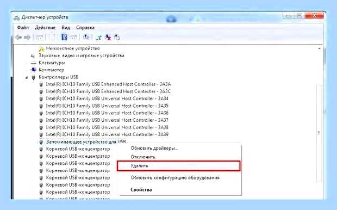Open the Справка menu

pyautogui.click(x=85, y=28)
